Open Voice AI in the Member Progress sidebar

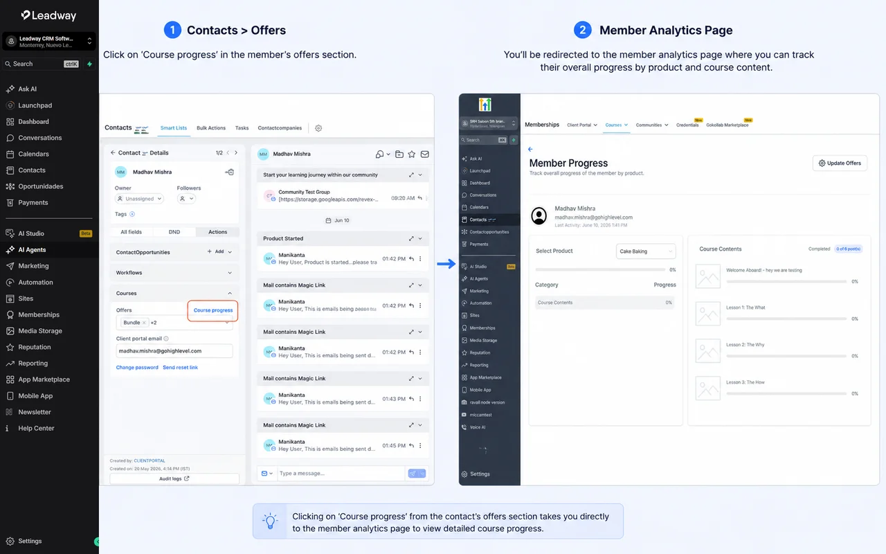478,427
